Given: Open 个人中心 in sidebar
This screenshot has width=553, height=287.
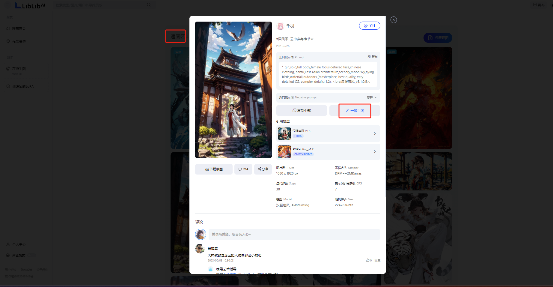Looking at the screenshot, I should [x=16, y=244].
